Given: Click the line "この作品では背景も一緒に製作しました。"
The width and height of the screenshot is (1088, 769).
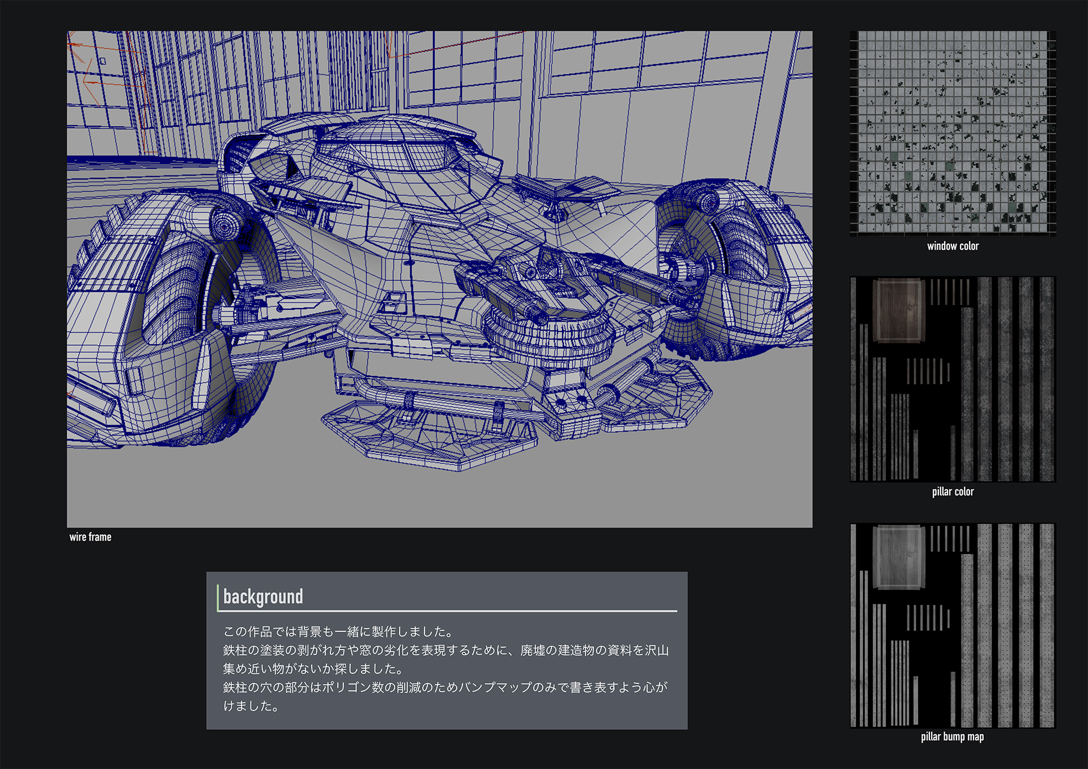Looking at the screenshot, I should coord(338,631).
